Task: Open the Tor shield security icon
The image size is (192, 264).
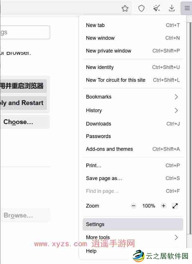Action: 141,9
